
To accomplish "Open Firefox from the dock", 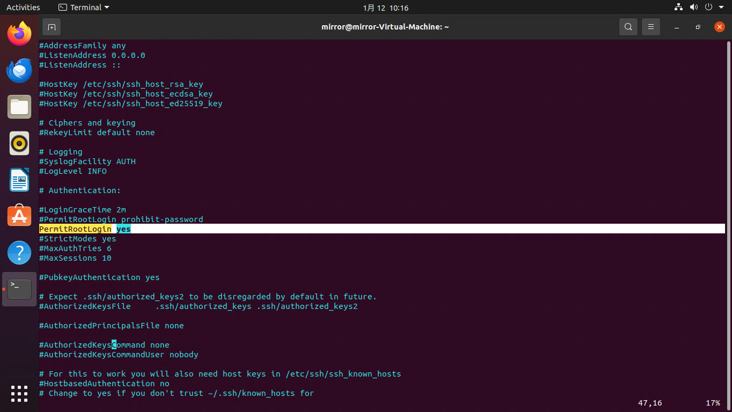I will tap(19, 33).
